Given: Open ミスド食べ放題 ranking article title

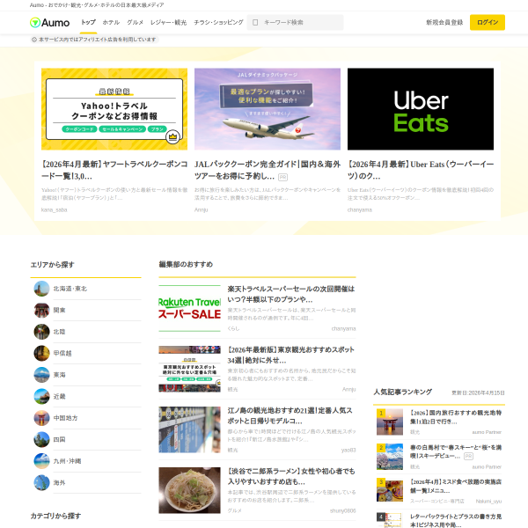Looking at the screenshot, I should [x=456, y=487].
